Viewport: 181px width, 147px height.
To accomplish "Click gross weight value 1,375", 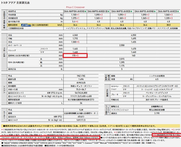I will click(x=74, y=18).
